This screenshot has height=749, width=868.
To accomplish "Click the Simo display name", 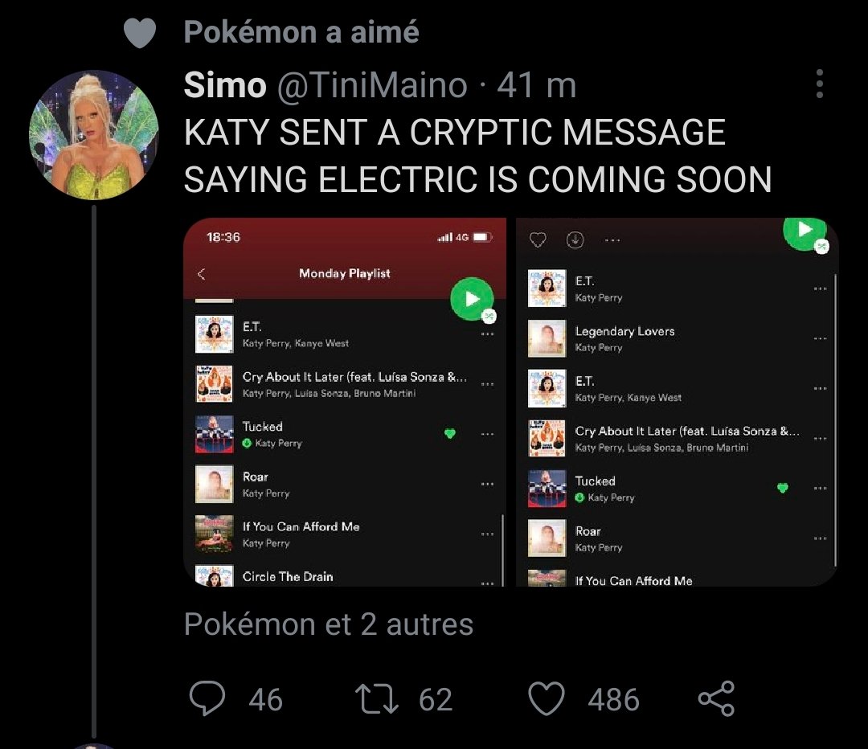I will click(x=225, y=85).
